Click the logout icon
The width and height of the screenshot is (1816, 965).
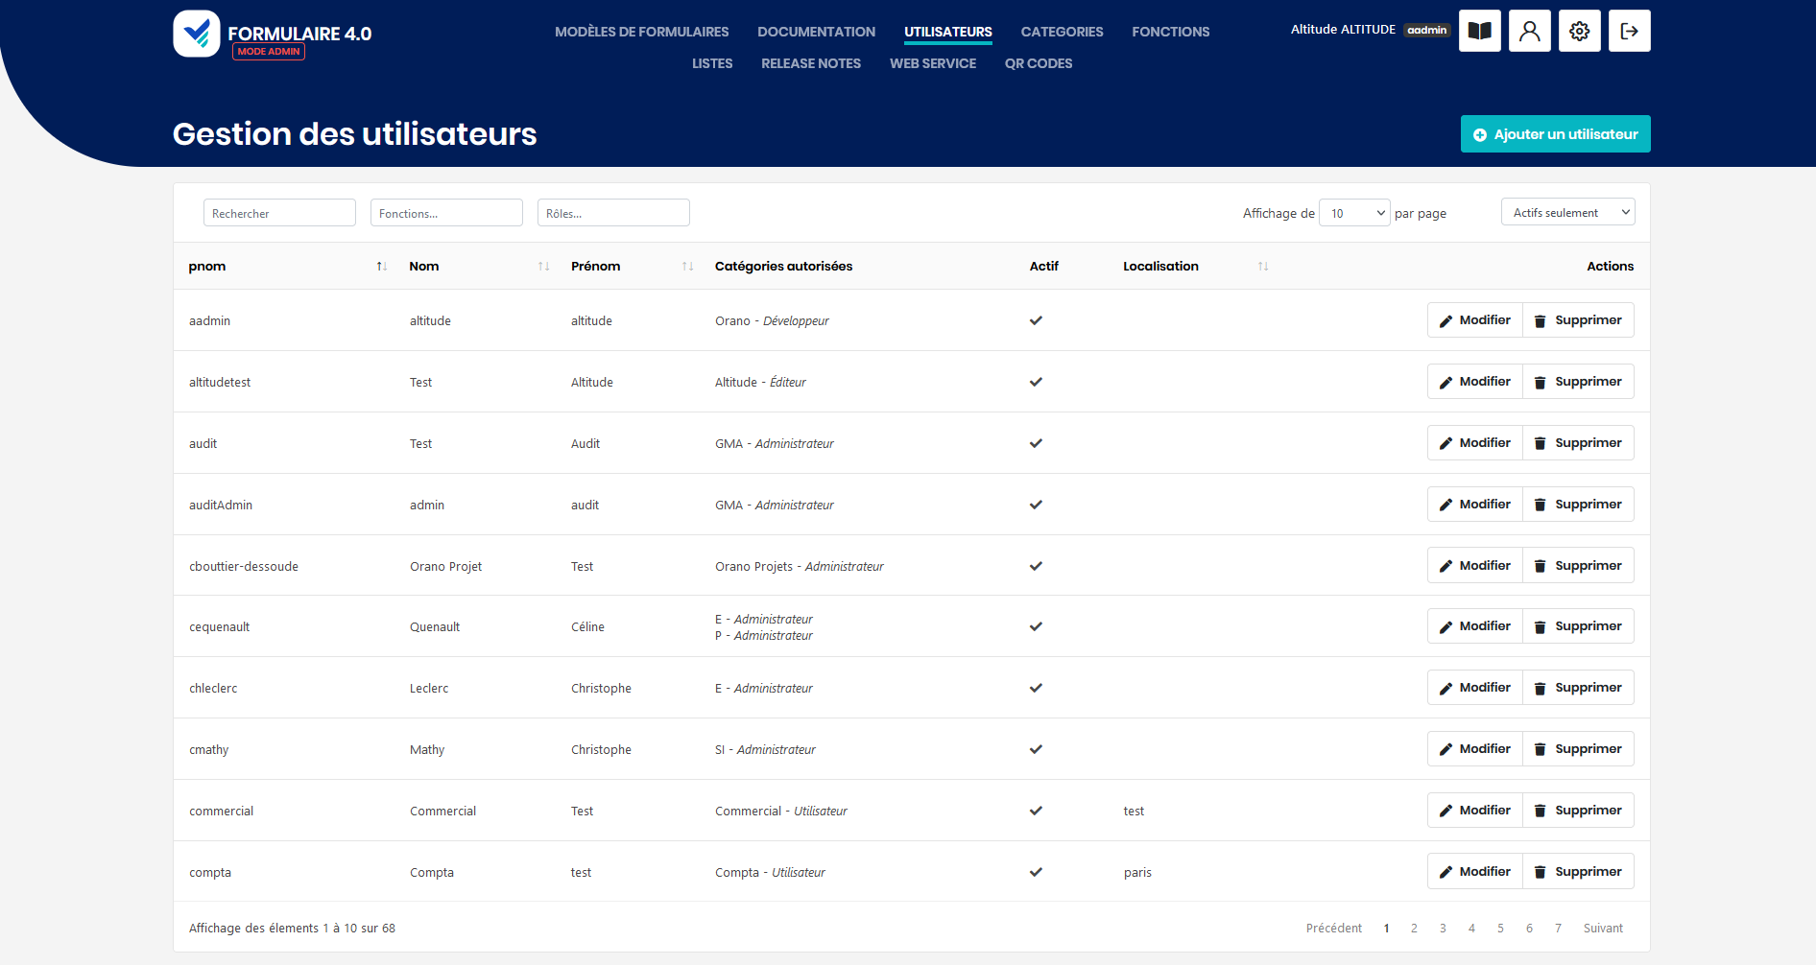1629,31
